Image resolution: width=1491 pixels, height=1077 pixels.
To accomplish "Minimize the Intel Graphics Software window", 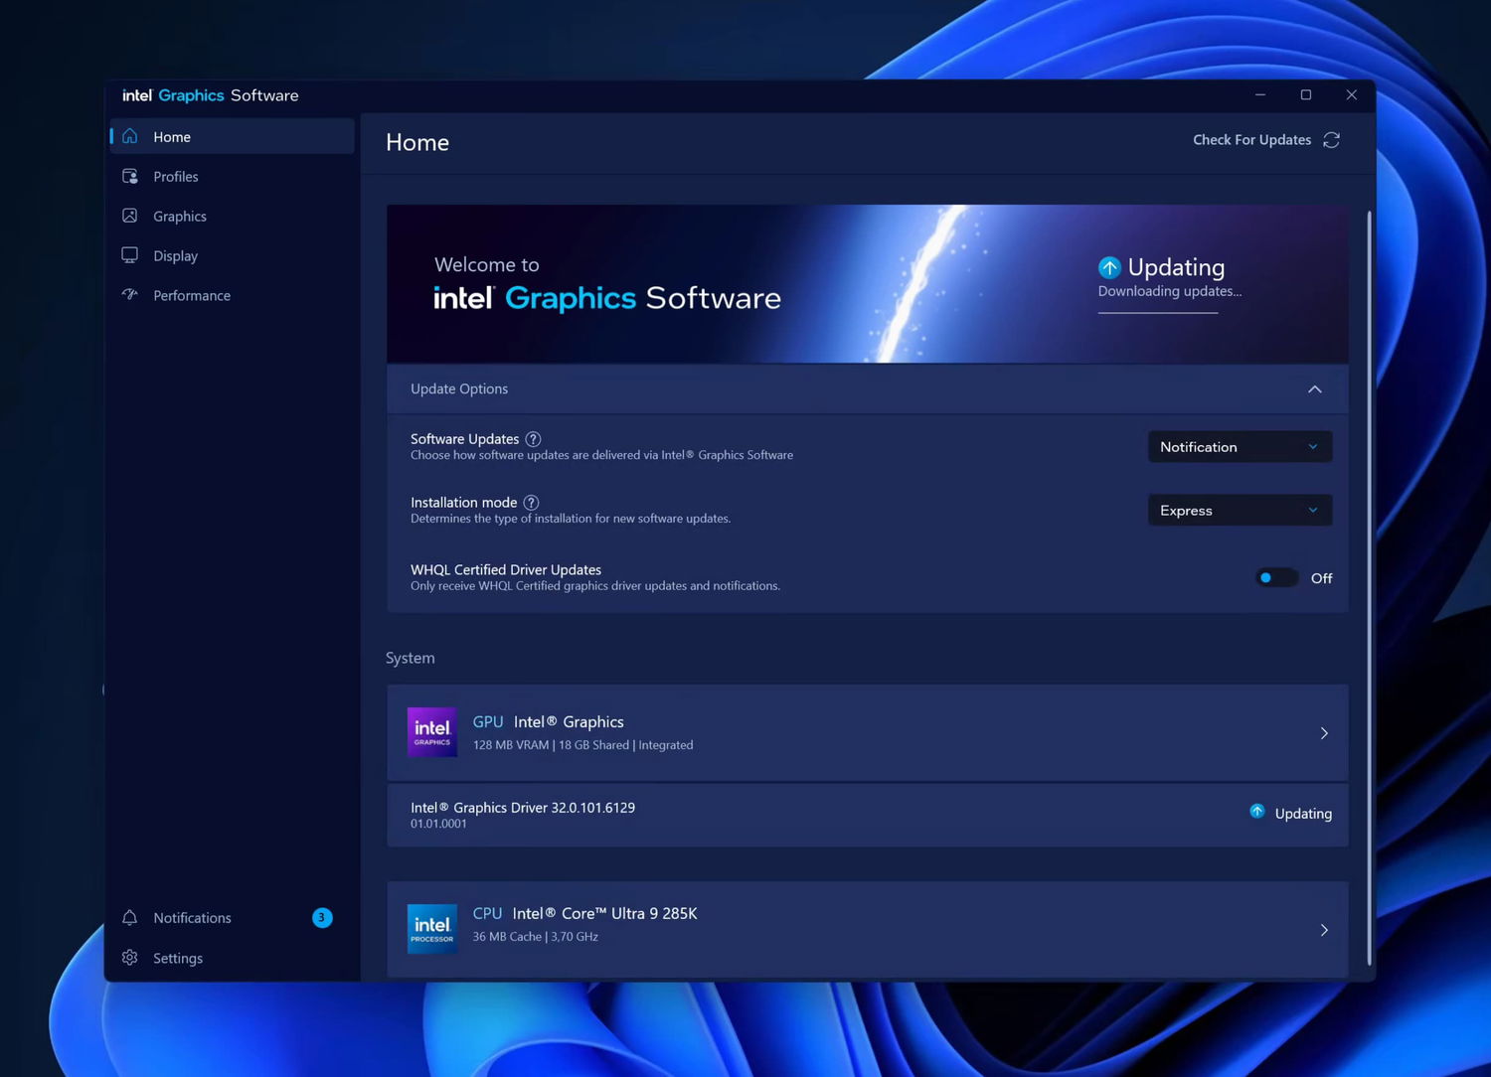I will (x=1260, y=95).
